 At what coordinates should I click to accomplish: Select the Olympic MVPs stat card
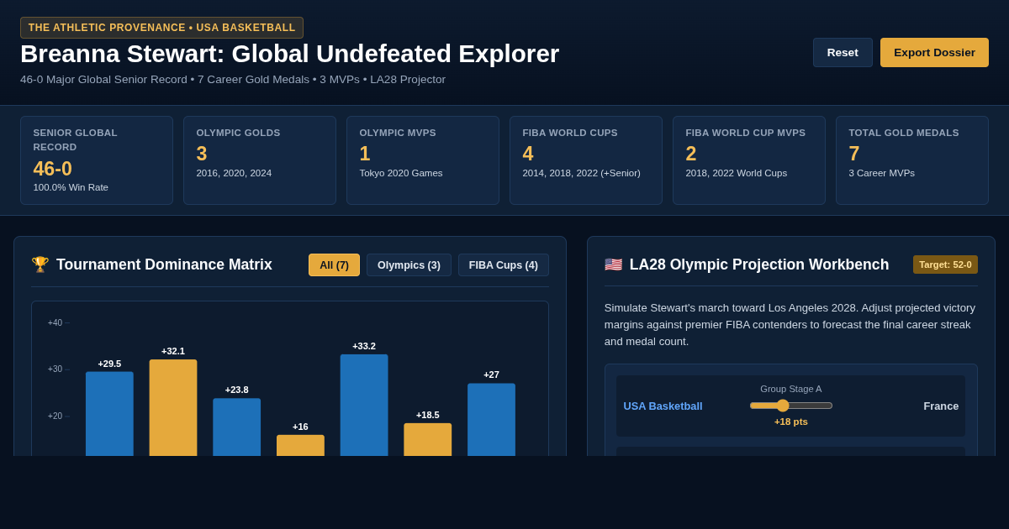click(x=423, y=160)
